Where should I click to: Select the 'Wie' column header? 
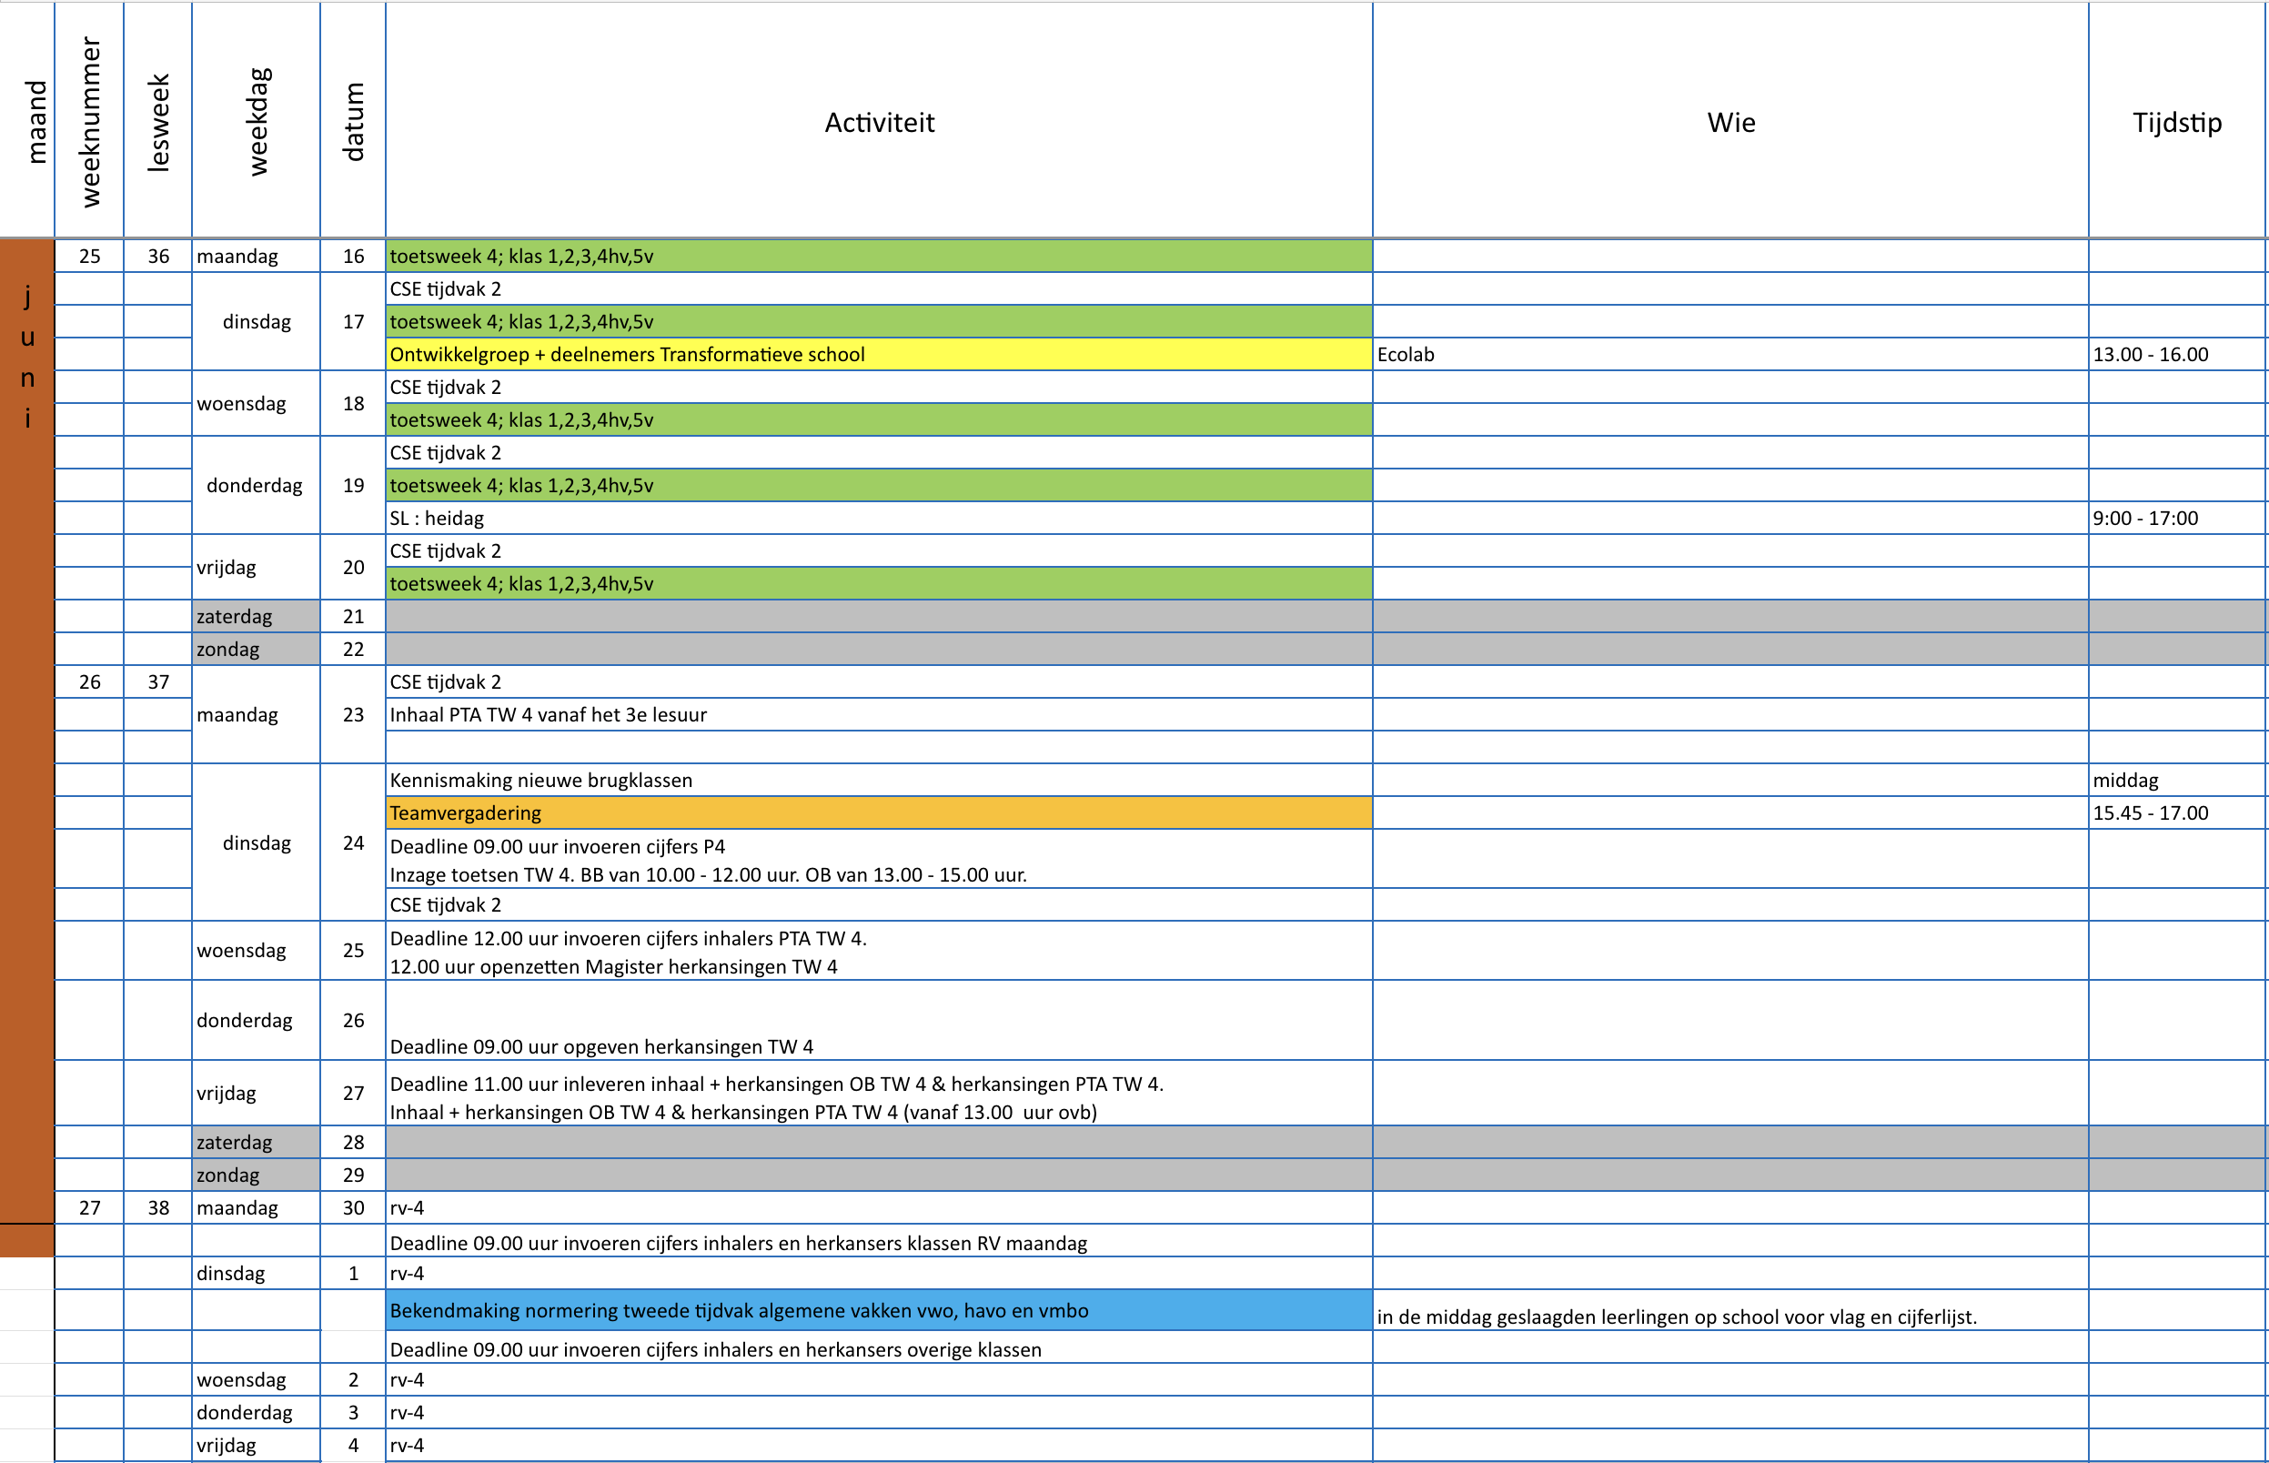click(x=1730, y=122)
